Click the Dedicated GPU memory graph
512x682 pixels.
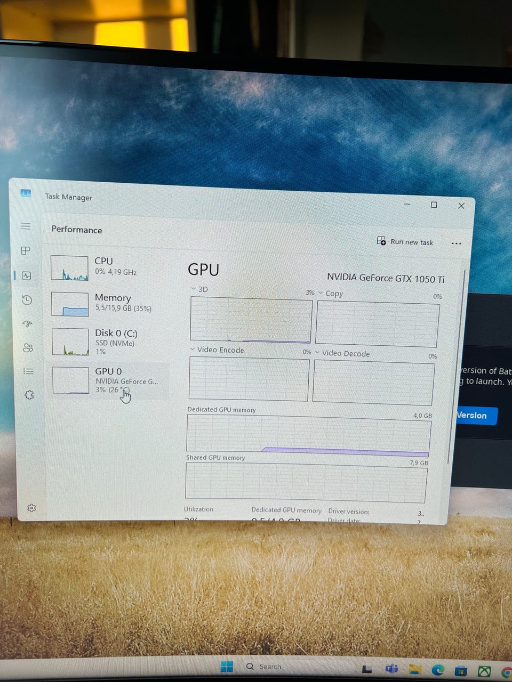308,435
